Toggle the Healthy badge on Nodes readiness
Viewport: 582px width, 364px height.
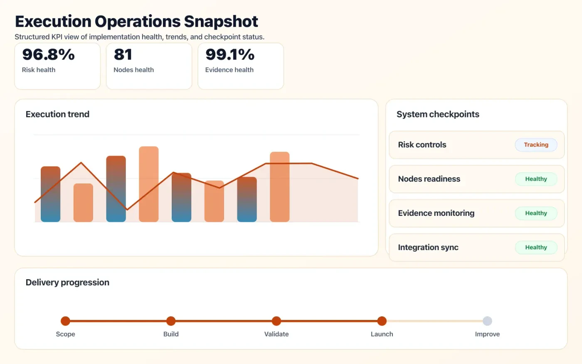click(x=536, y=179)
